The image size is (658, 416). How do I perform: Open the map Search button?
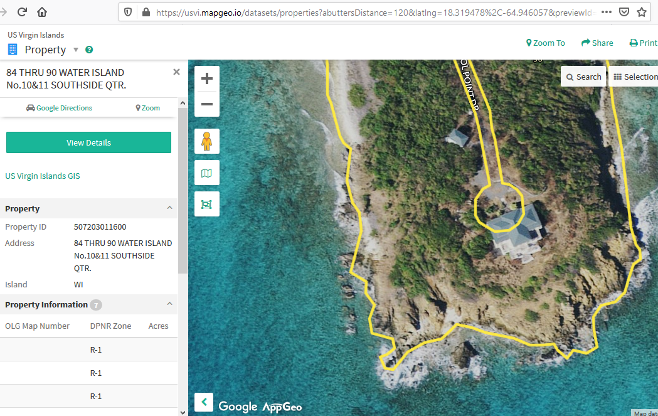click(583, 77)
